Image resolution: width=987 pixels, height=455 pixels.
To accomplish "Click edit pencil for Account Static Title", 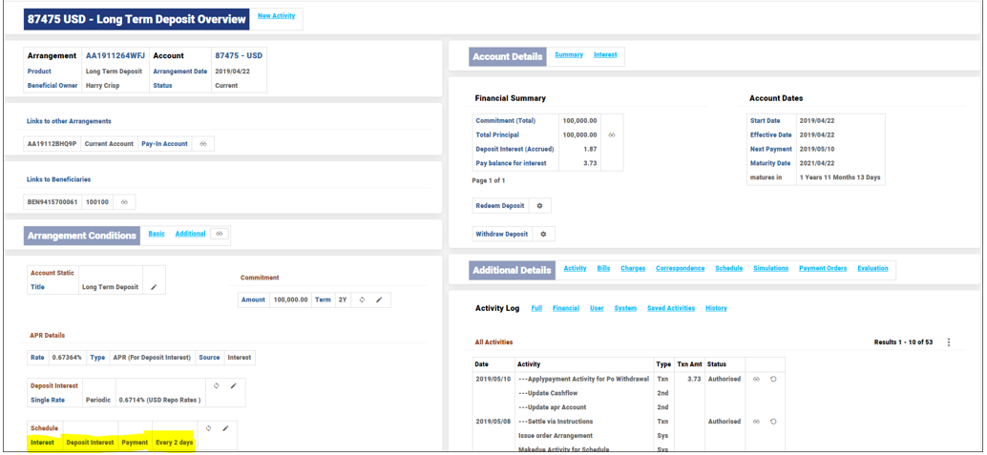I will coord(154,287).
